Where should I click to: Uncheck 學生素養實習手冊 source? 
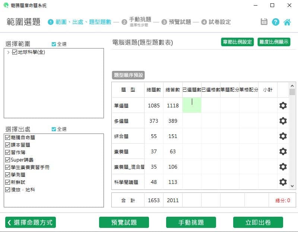(7, 167)
